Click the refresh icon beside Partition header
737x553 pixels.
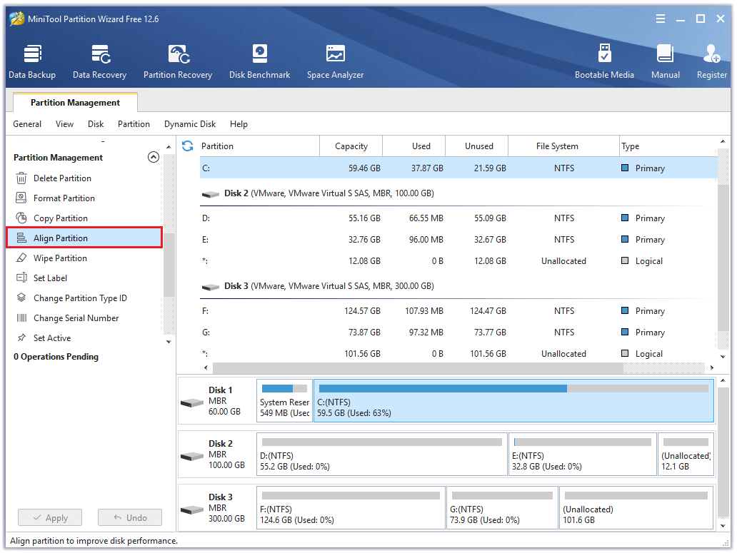pos(188,146)
